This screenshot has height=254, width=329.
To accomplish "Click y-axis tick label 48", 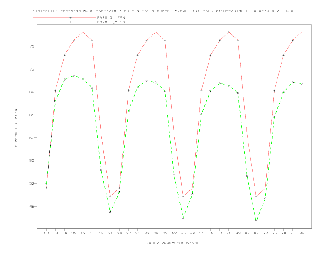I will click(x=32, y=206).
